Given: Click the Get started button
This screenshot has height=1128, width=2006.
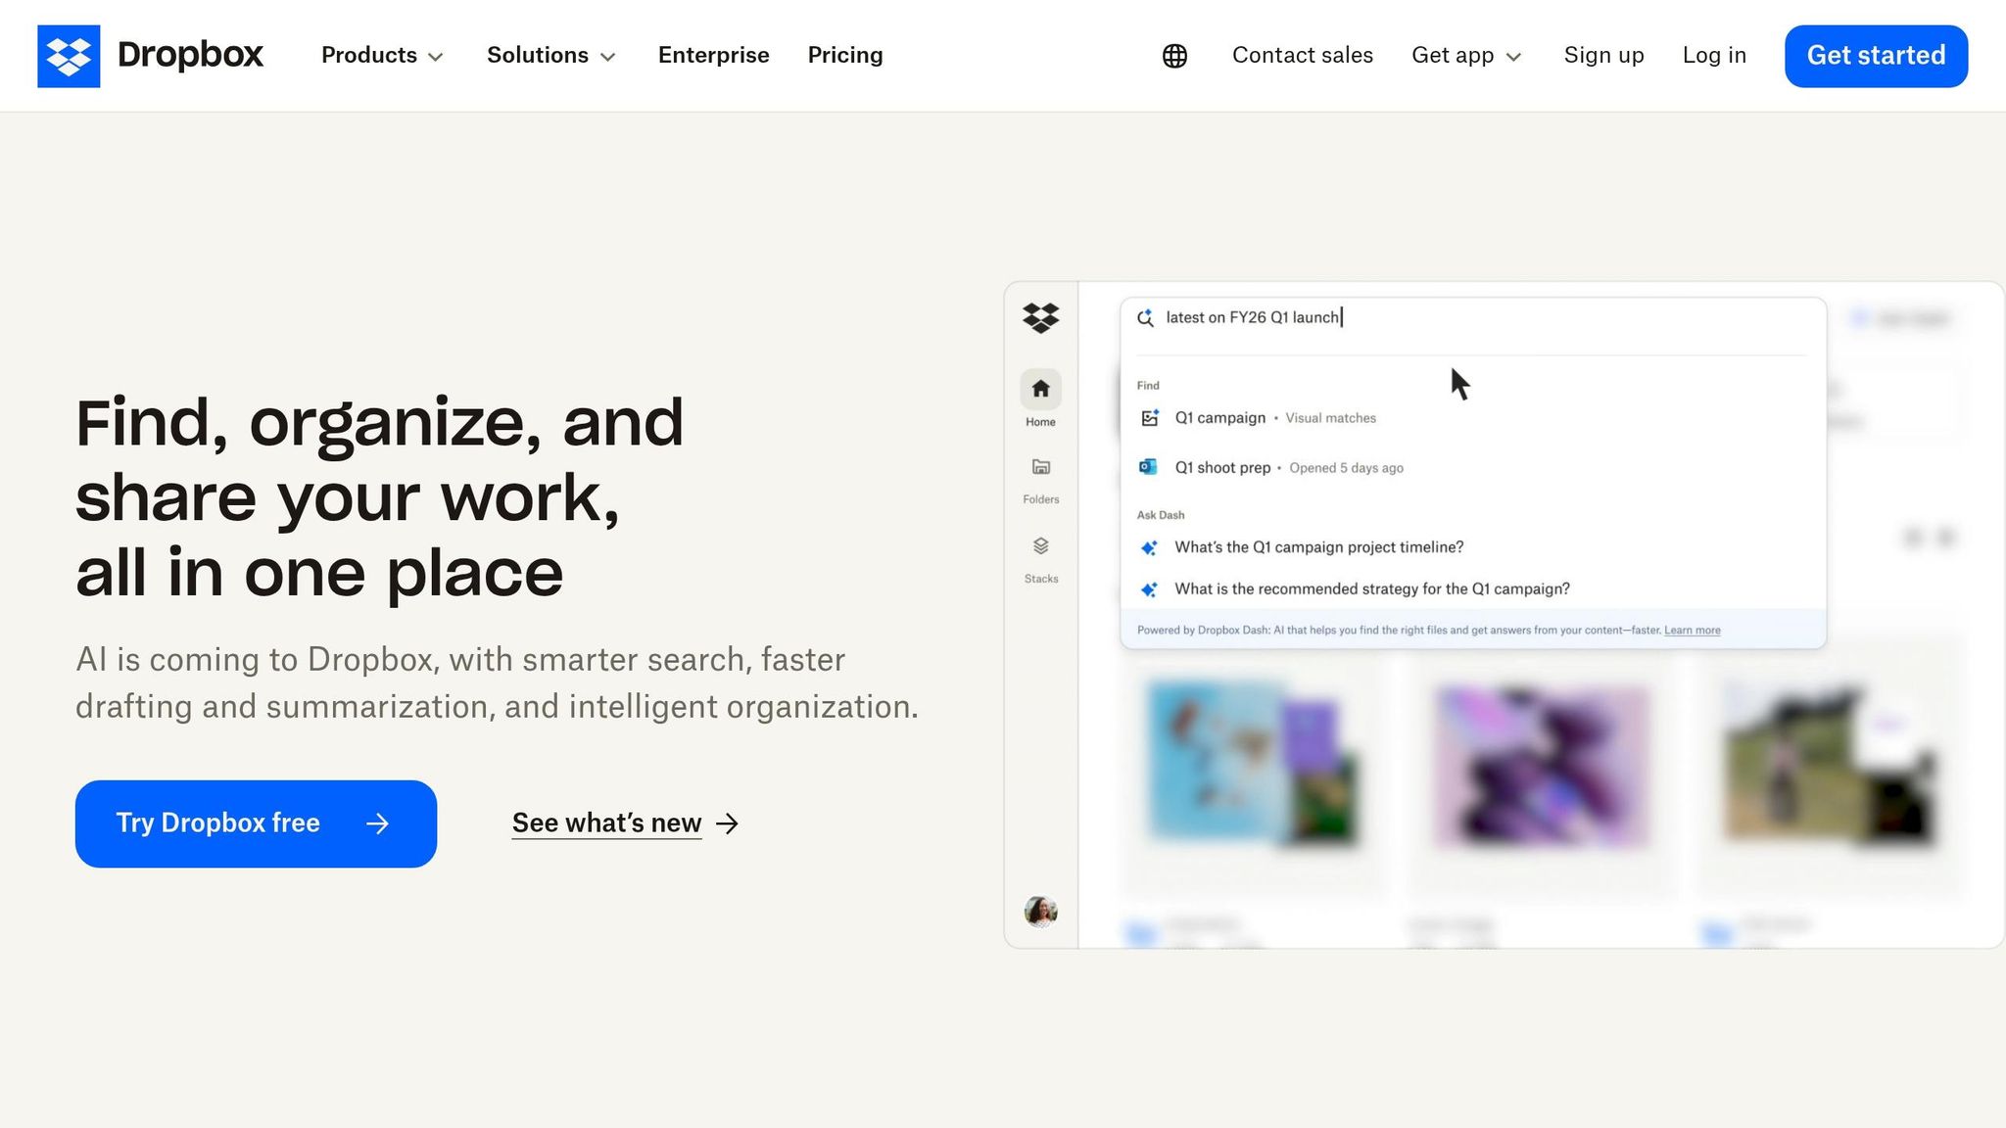Looking at the screenshot, I should click(1876, 56).
